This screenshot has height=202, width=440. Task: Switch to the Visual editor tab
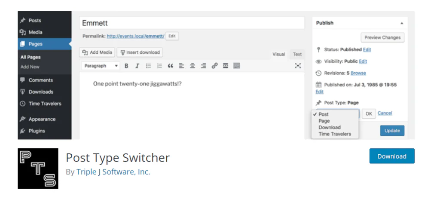coord(278,54)
